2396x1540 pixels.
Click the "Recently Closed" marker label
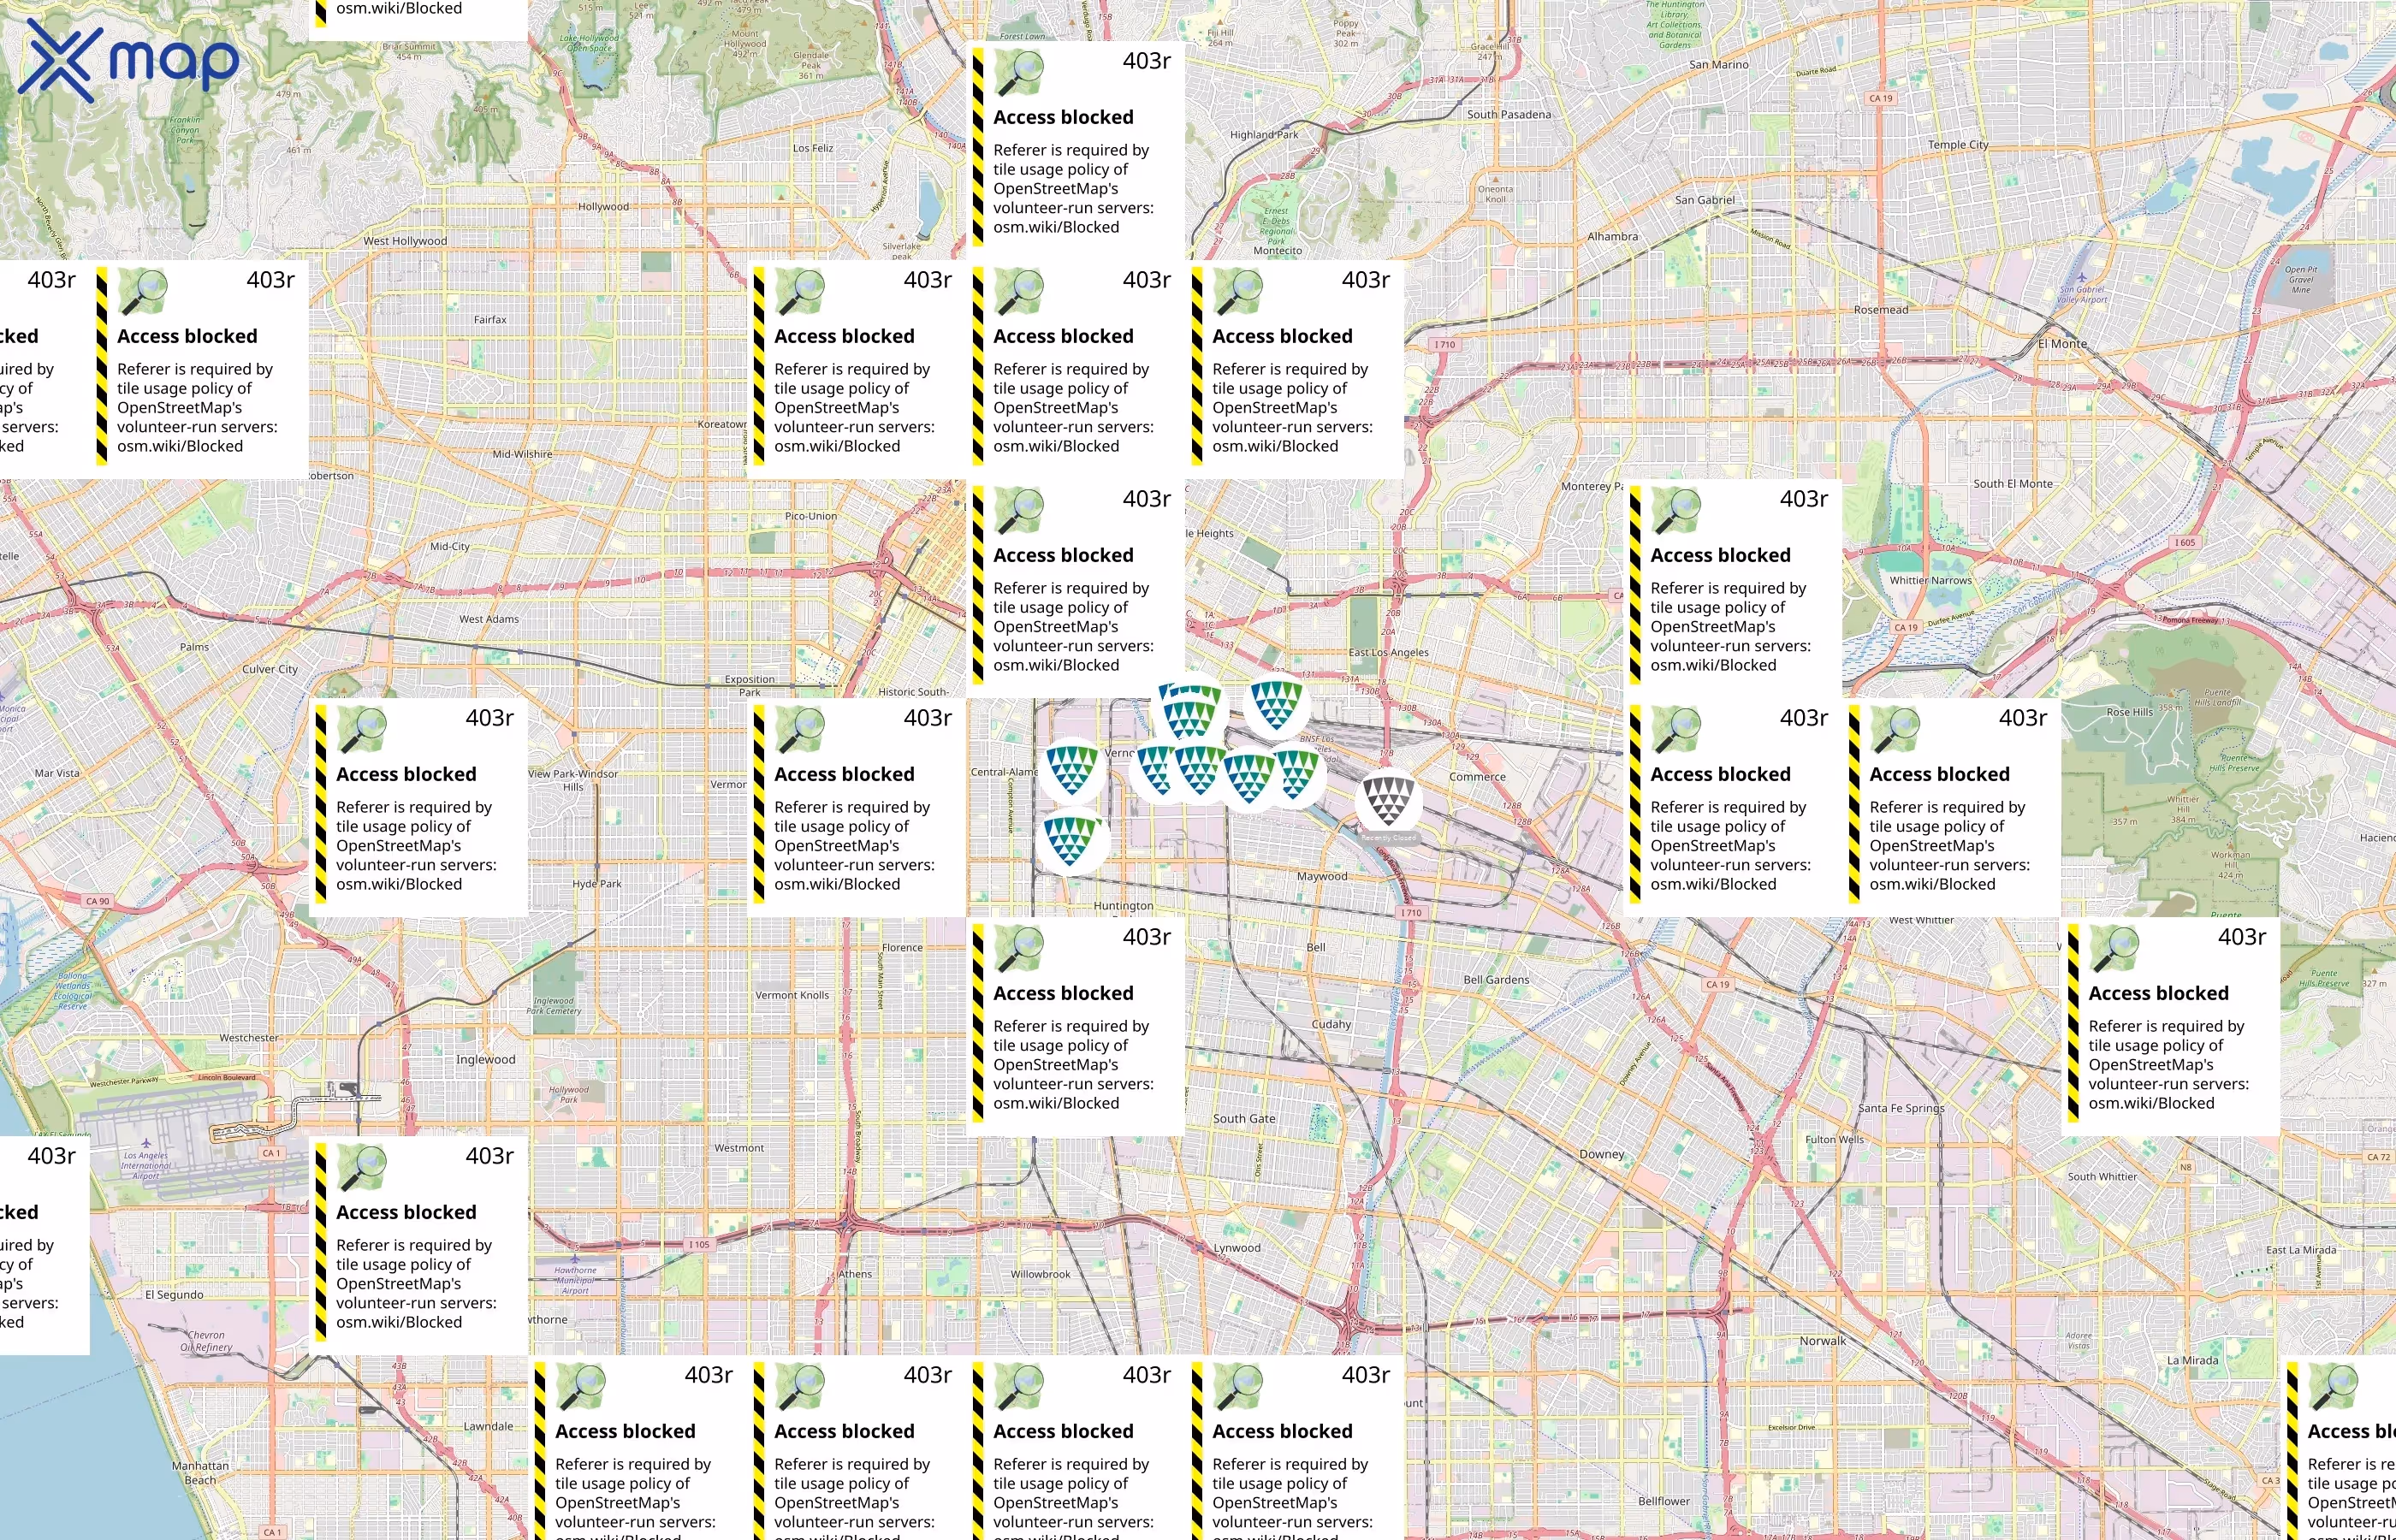pyautogui.click(x=1389, y=838)
